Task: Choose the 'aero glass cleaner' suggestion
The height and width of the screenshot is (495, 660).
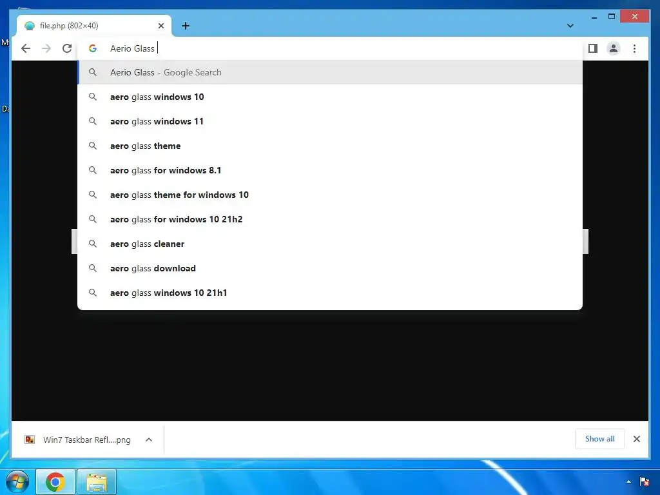Action: 330,244
